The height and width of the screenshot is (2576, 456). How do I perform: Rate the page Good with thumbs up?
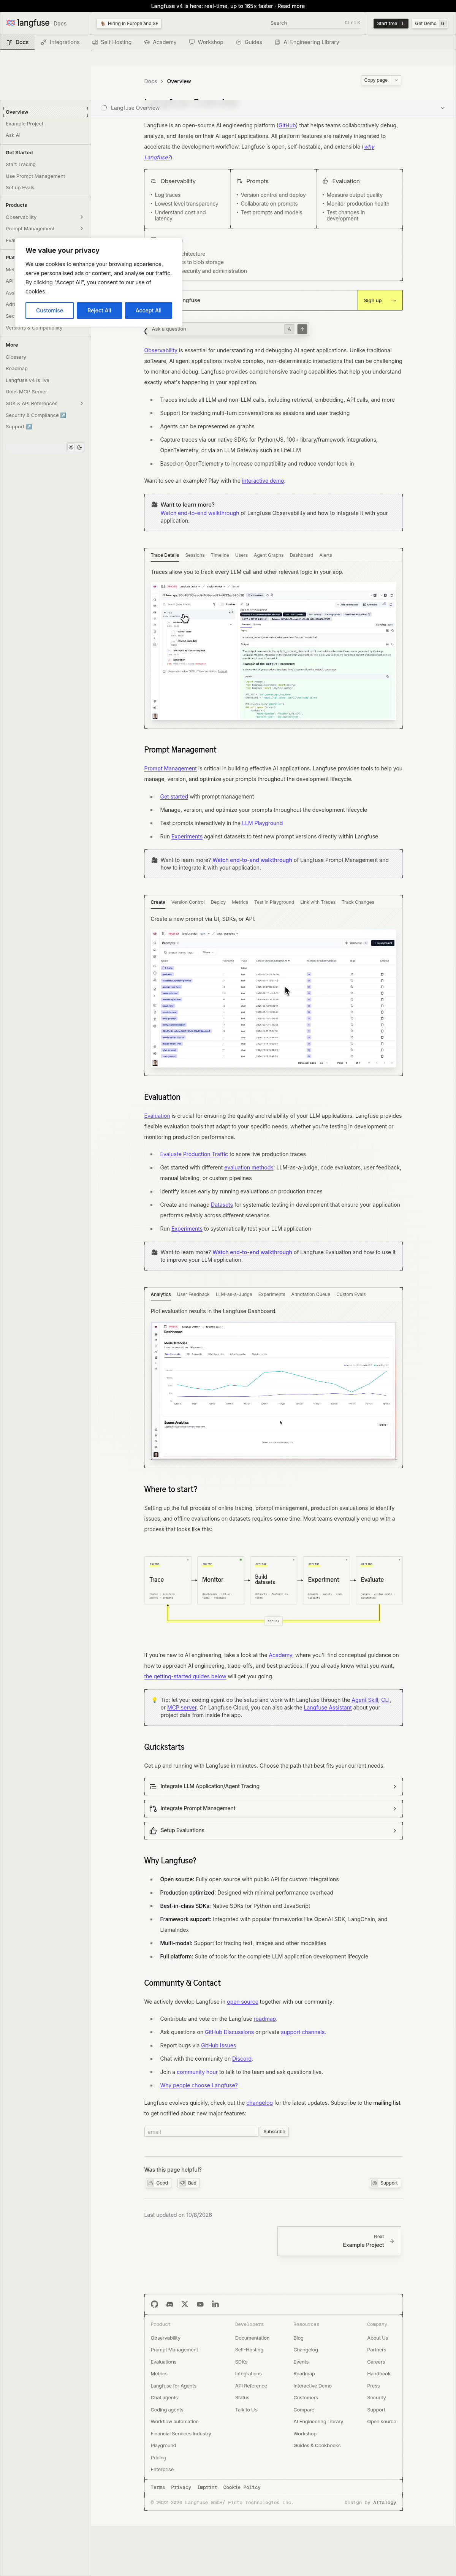click(159, 2183)
